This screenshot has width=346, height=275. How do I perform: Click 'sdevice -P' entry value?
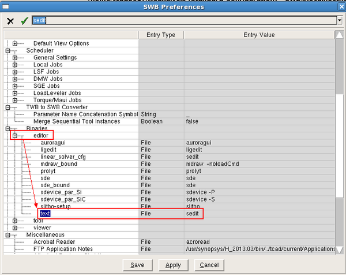200,192
